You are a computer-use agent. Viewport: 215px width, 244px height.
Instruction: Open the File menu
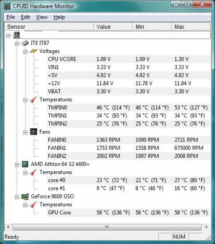point(11,17)
